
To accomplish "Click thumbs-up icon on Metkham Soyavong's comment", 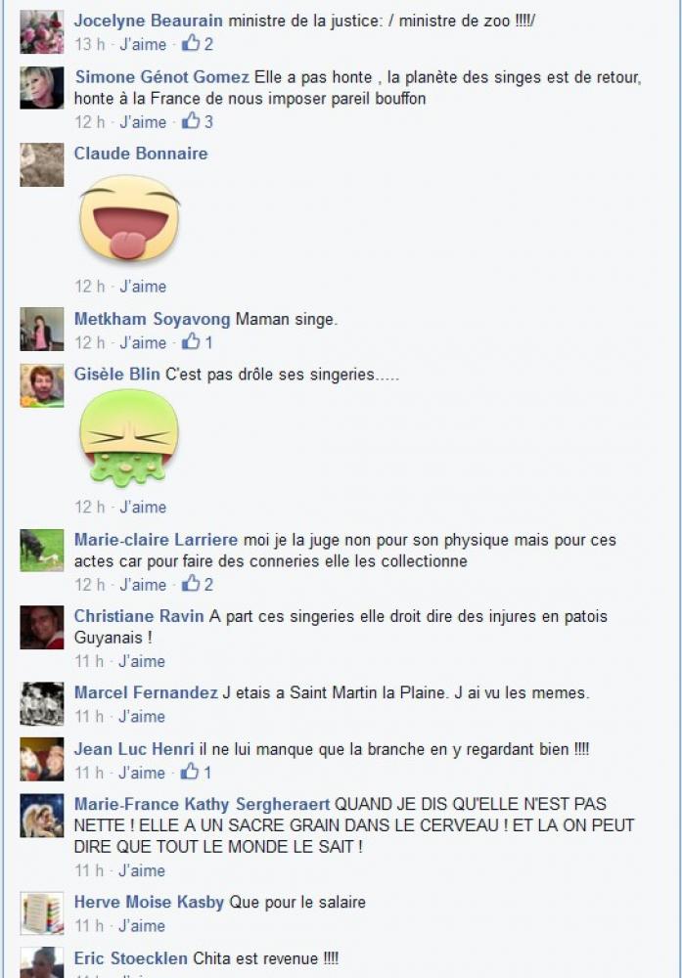I will [190, 341].
